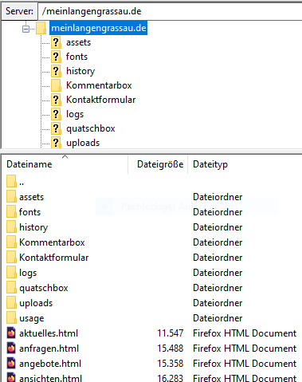302x382 pixels.
Task: Select quatschbox in the server tree
Action: [91, 128]
